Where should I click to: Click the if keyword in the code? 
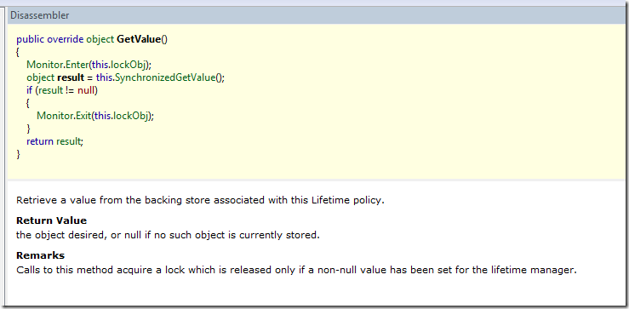(30, 90)
